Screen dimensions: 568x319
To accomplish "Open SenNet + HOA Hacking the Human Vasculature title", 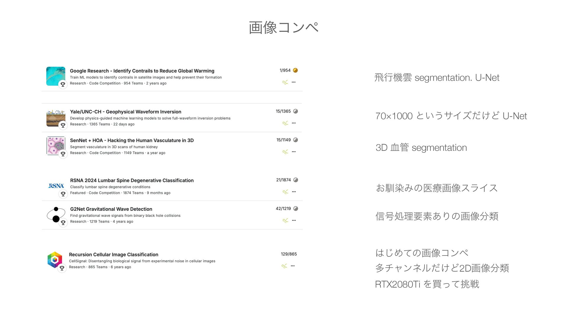I will click(x=132, y=140).
